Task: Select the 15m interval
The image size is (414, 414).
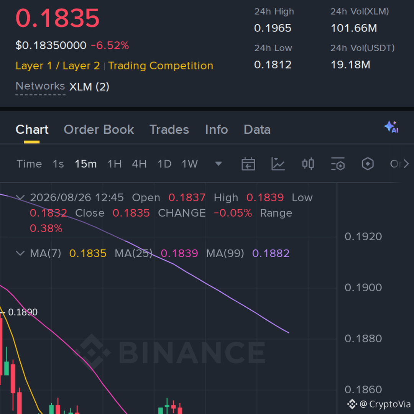Action: click(85, 164)
